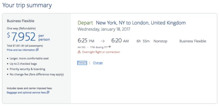
Task: Click the arrow between departure and arrival times
Action: [x=103, y=41]
